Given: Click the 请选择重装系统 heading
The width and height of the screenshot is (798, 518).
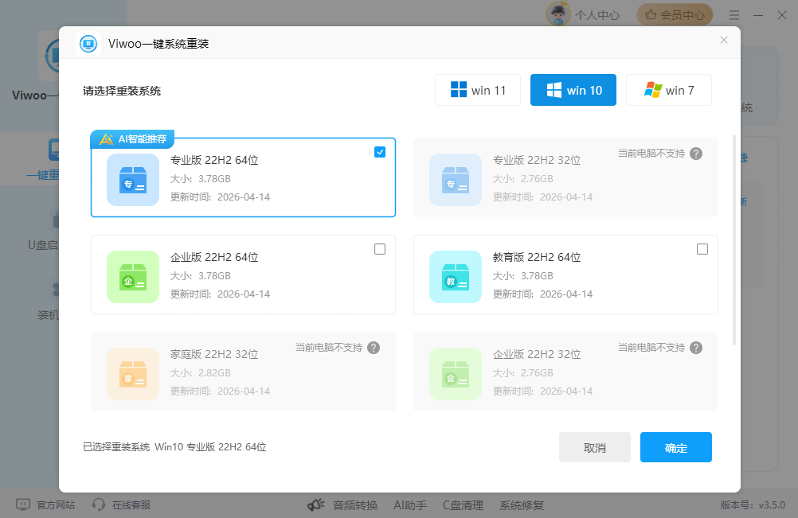Looking at the screenshot, I should 122,91.
